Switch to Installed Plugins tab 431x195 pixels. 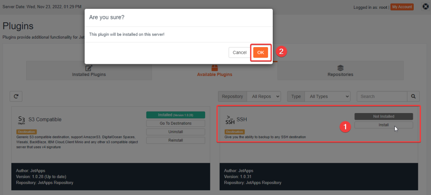pos(89,71)
